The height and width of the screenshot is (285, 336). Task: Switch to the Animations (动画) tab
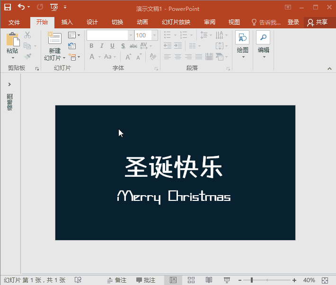tap(142, 22)
